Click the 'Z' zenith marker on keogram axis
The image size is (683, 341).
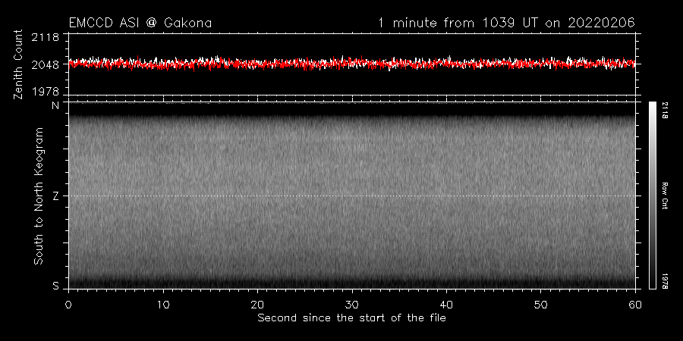55,196
